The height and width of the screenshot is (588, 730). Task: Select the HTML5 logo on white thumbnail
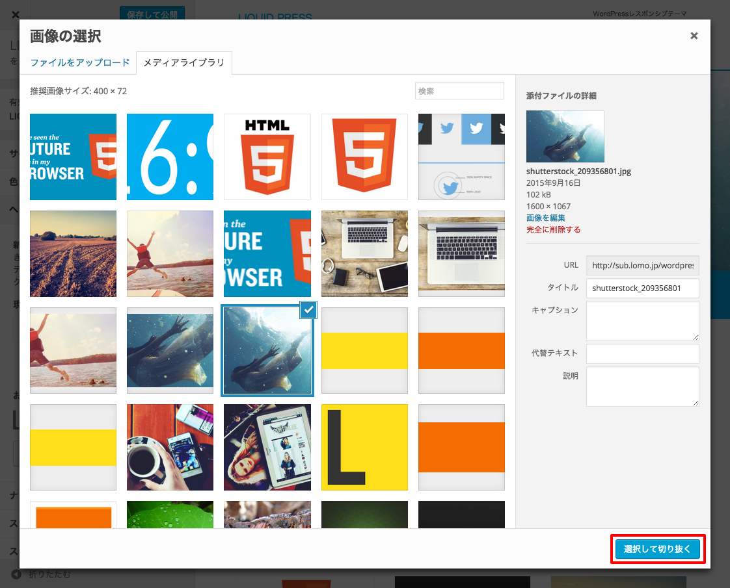click(267, 157)
